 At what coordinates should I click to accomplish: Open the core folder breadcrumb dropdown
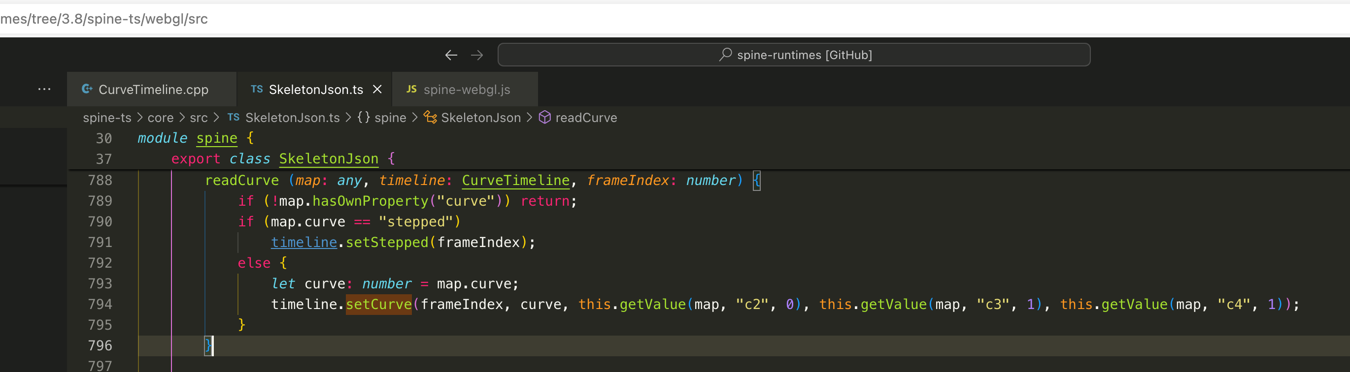160,118
